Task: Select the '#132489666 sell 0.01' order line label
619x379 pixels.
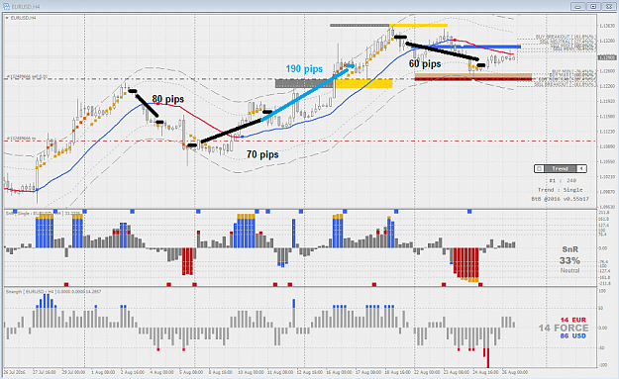Action: pos(27,77)
